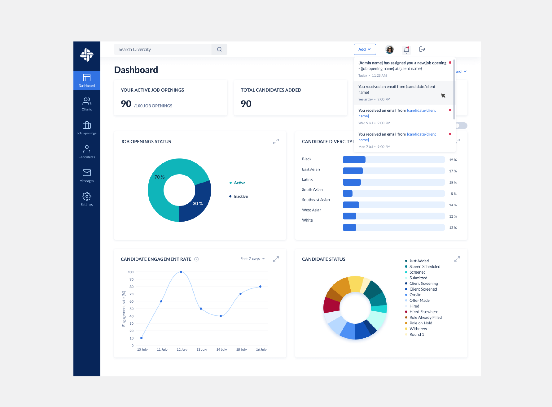
Task: Click the notifications panel scrollbar
Action: click(x=454, y=89)
